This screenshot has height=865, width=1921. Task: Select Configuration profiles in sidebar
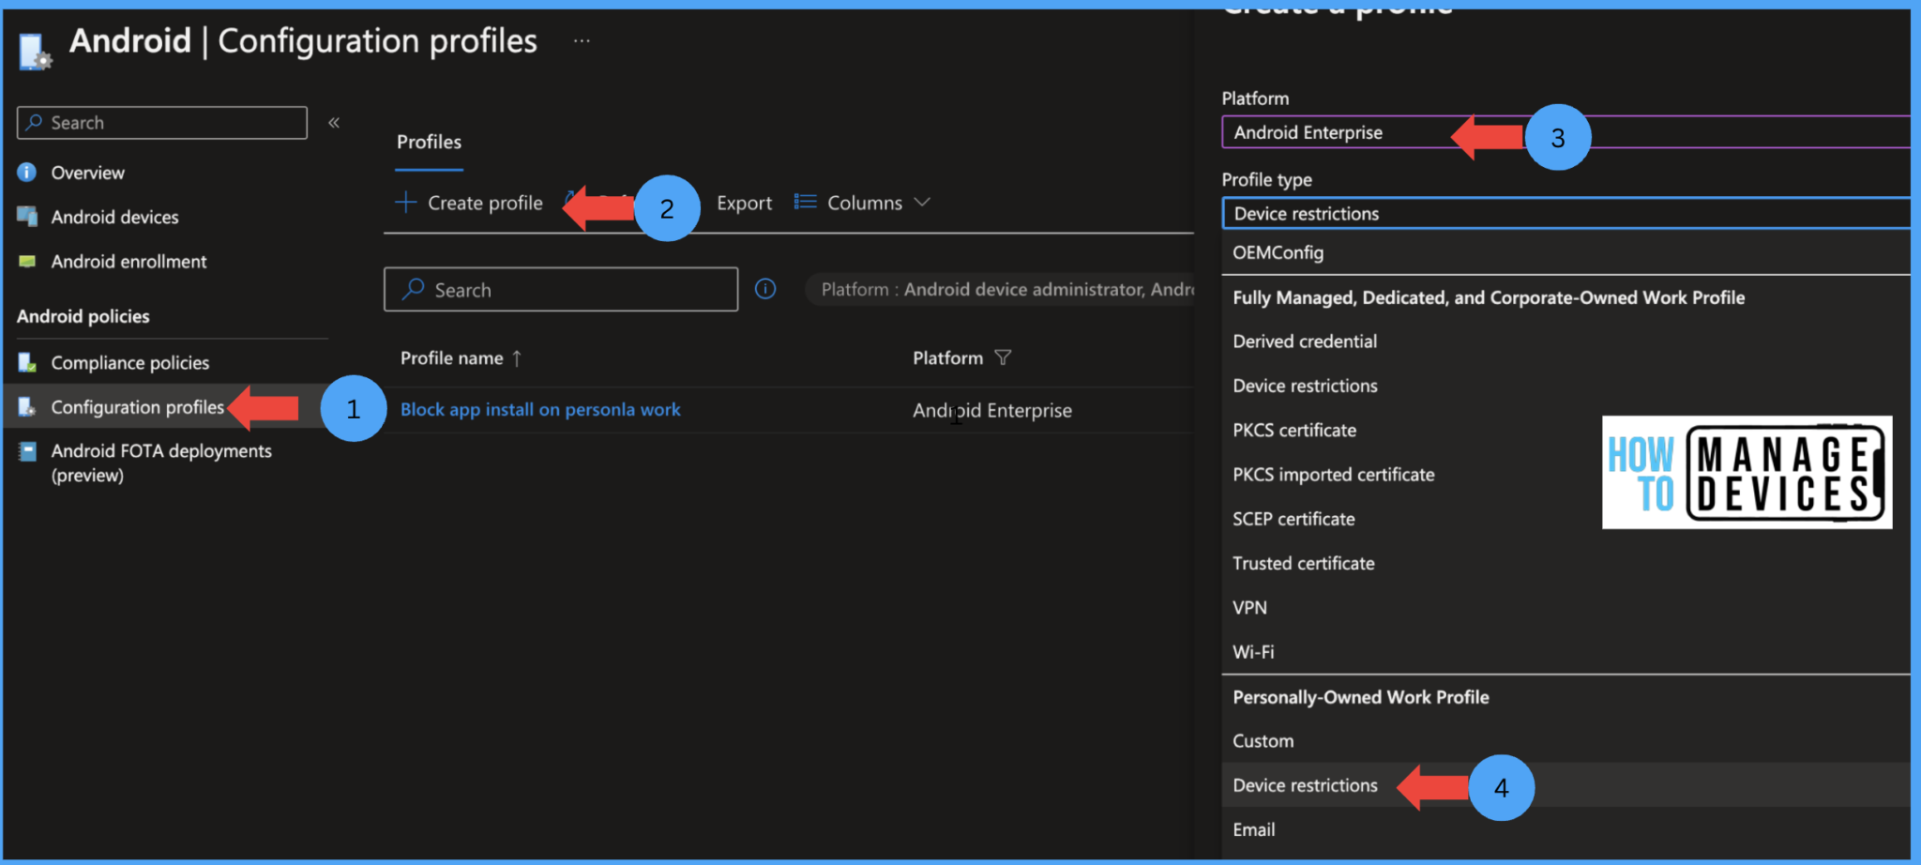(x=137, y=407)
